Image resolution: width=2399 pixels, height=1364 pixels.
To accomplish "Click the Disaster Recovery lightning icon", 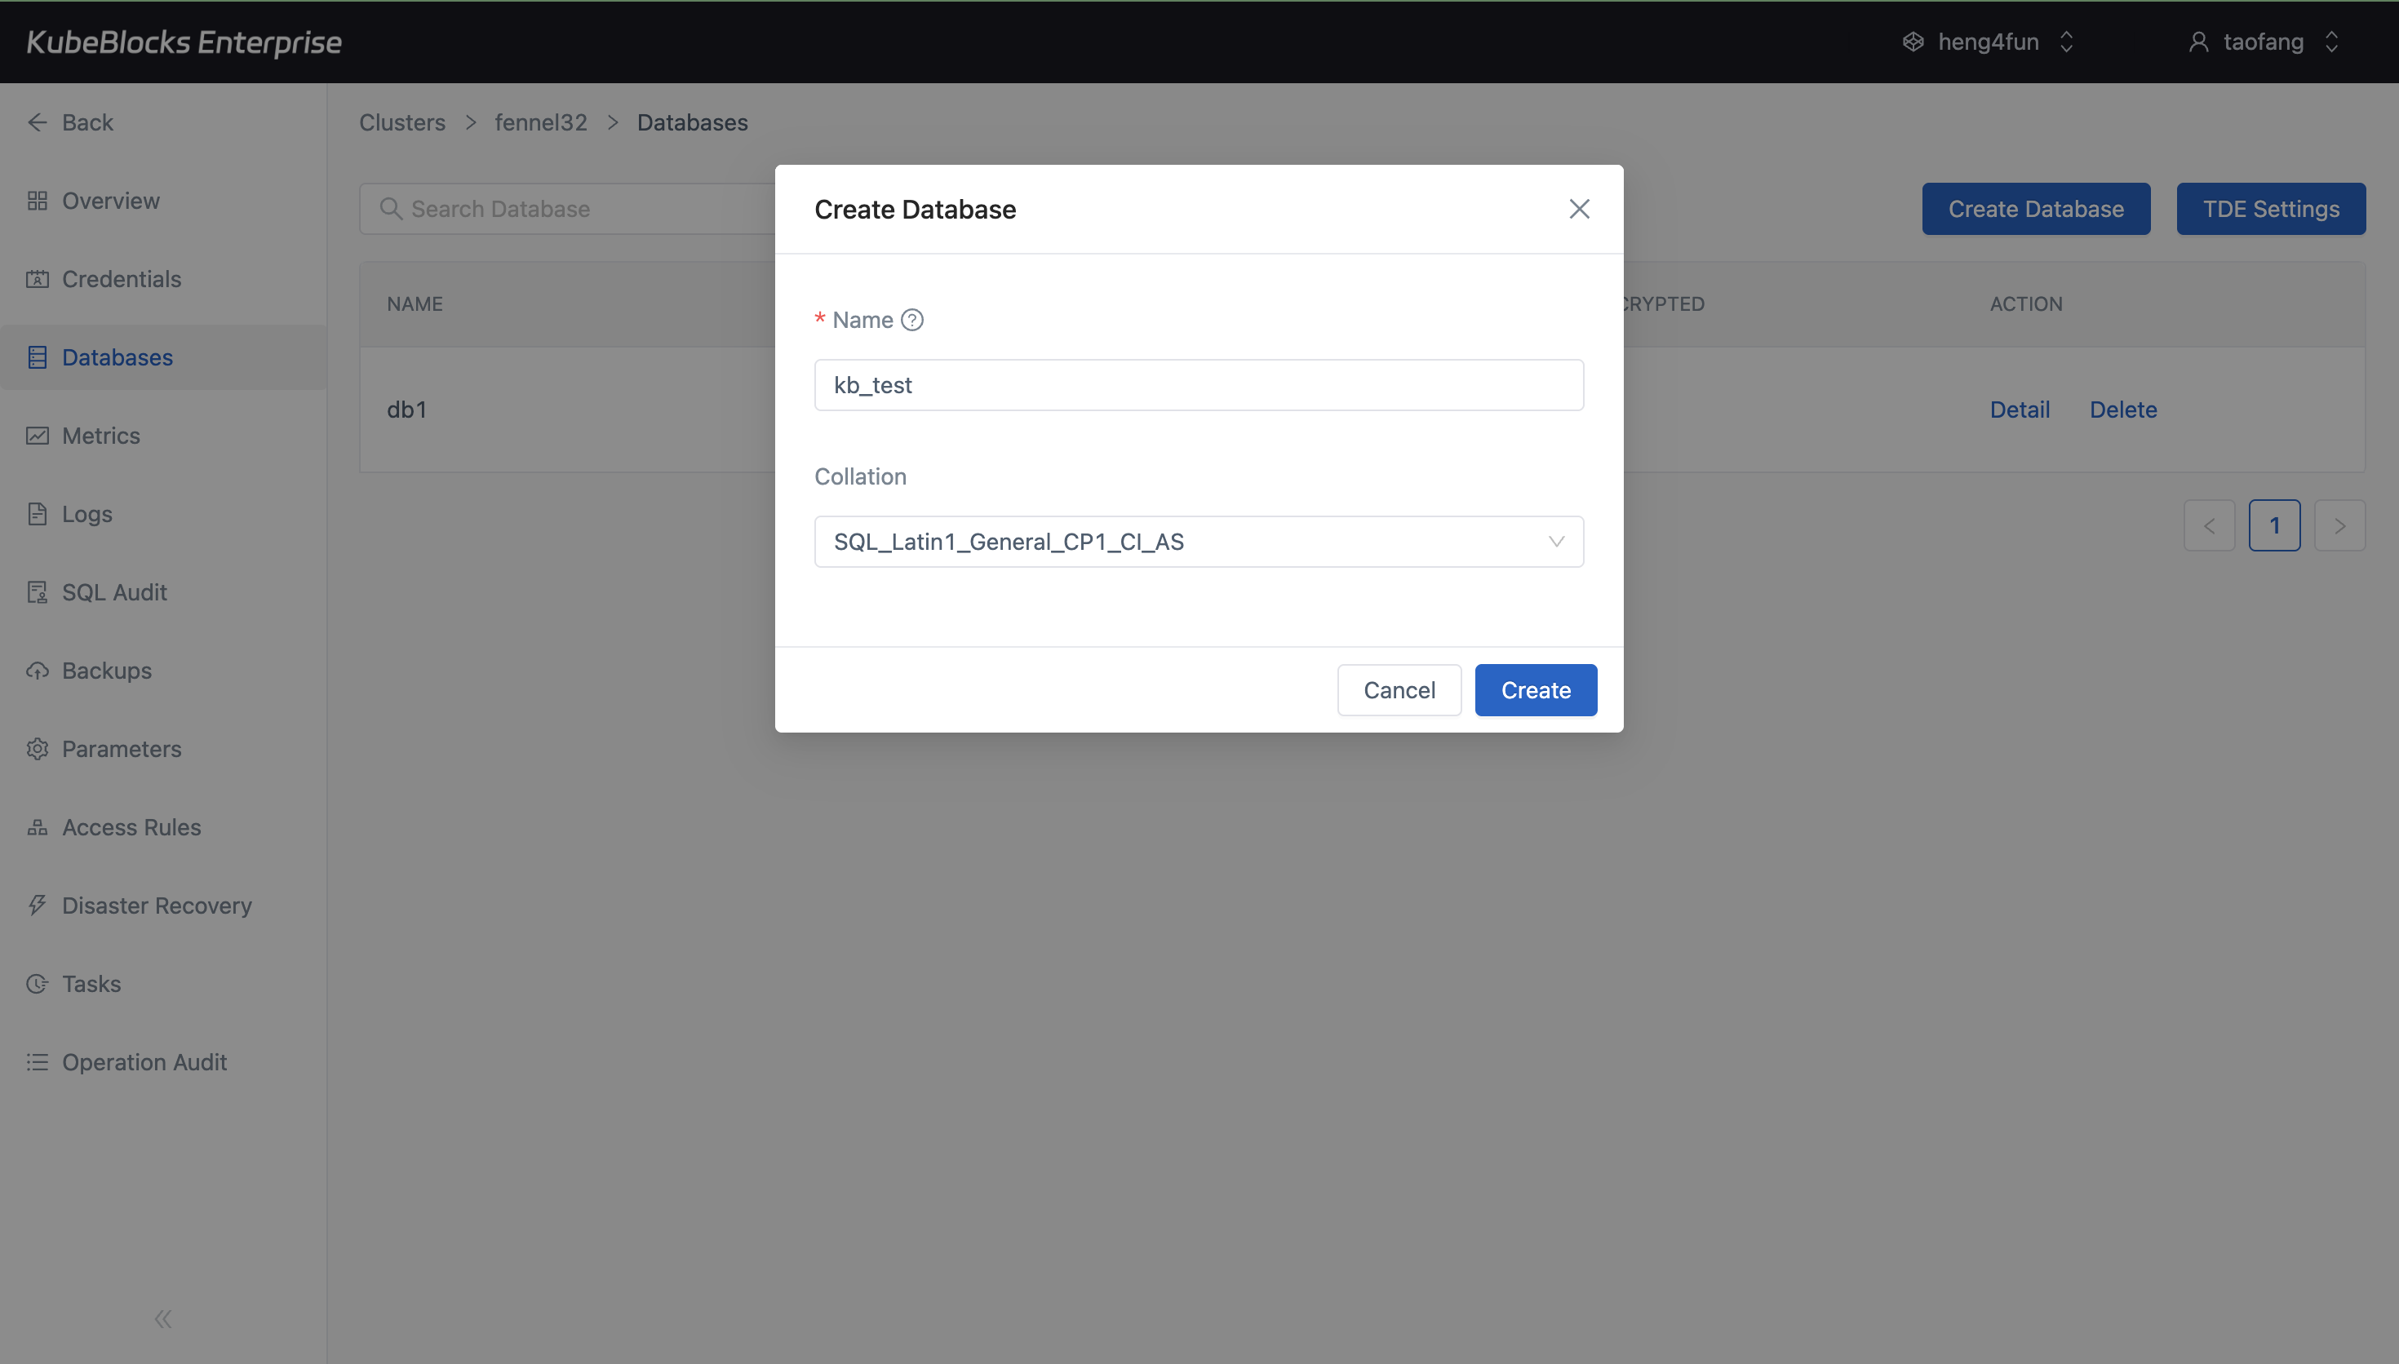I will click(38, 905).
